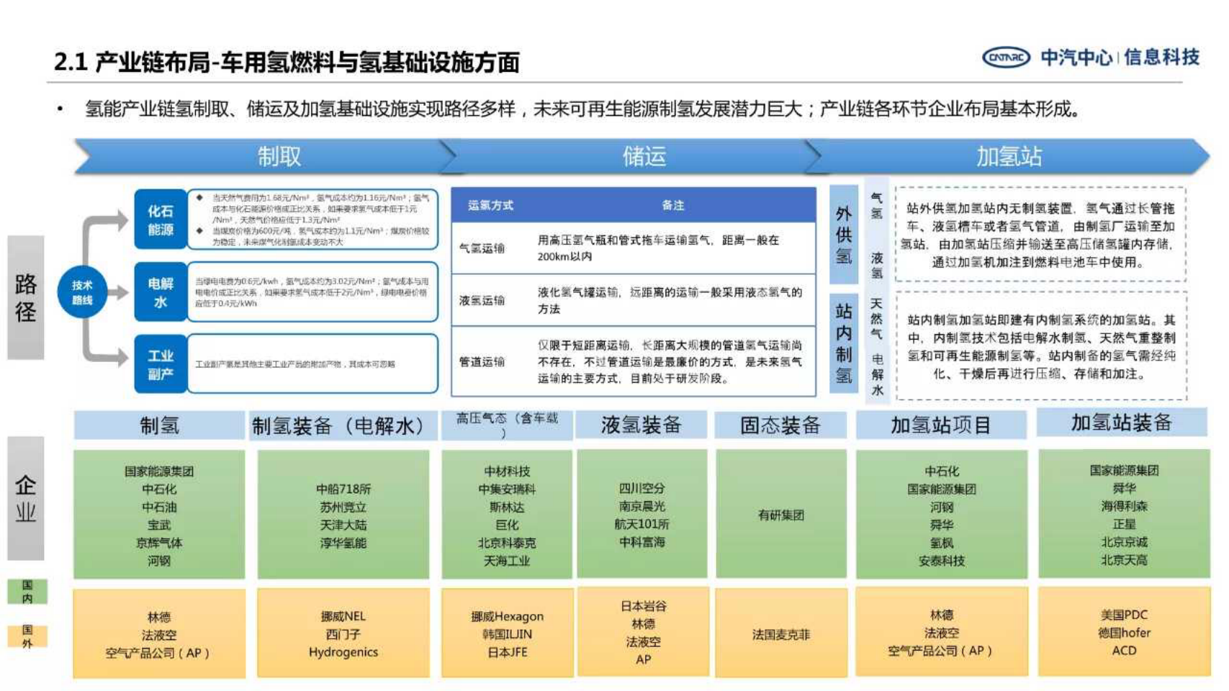Viewport: 1229px width, 691px height.
Task: Select 北京科泰克 company name
Action: (507, 543)
